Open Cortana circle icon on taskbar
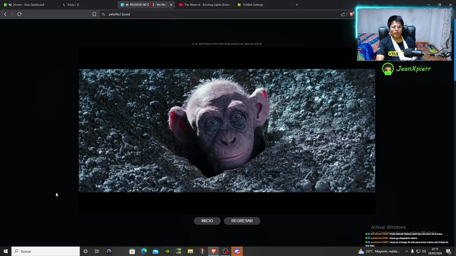 tap(85, 251)
